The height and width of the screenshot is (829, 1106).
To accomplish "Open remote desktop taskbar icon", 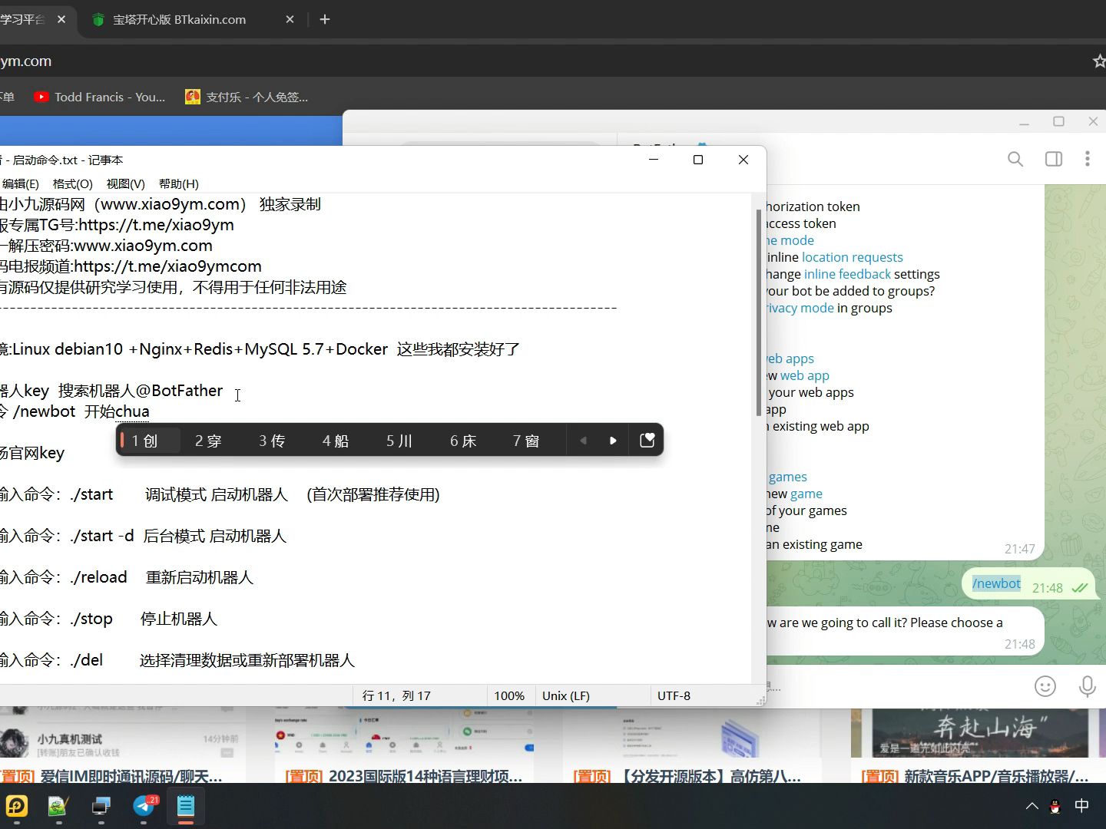I will [x=101, y=806].
